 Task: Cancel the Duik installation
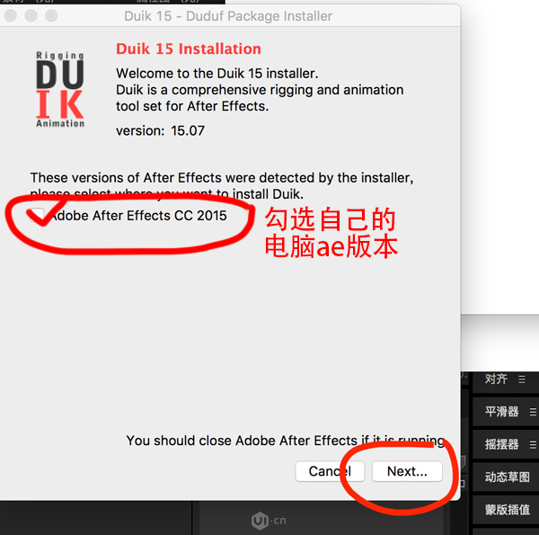[330, 471]
